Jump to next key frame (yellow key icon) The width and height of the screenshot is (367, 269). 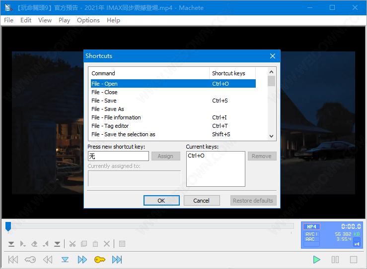click(100, 260)
